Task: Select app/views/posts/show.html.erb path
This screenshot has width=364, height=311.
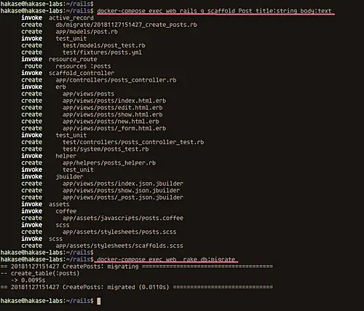Action: pyautogui.click(x=113, y=114)
